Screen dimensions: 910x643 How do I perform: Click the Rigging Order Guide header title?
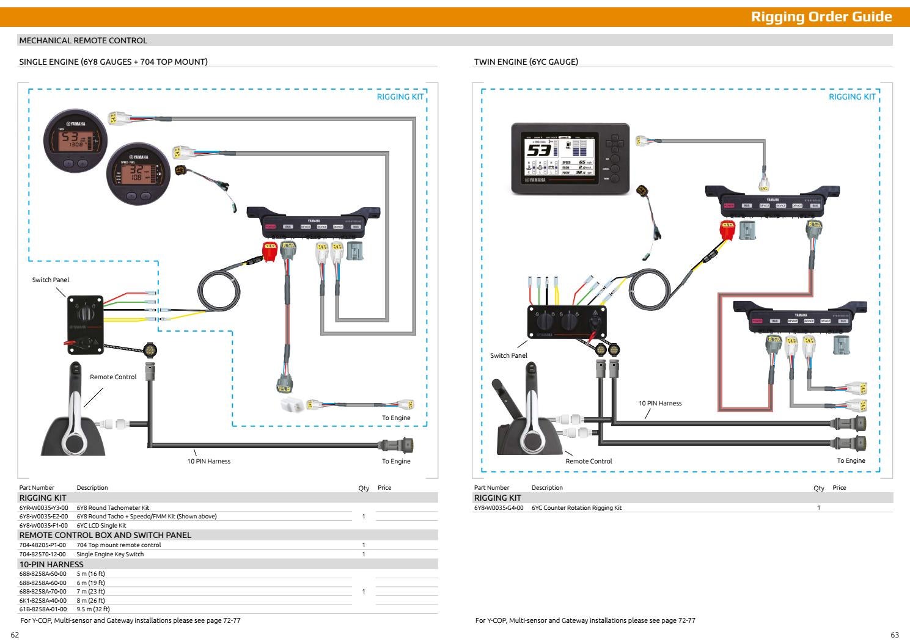(821, 16)
